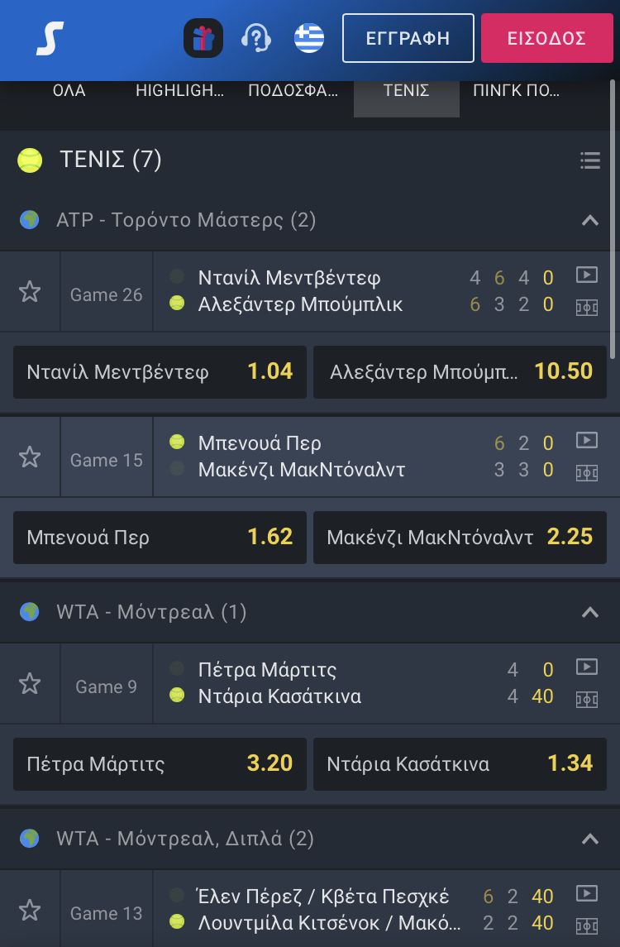Favorite the Medvedev vs Bublik match star

pos(30,292)
